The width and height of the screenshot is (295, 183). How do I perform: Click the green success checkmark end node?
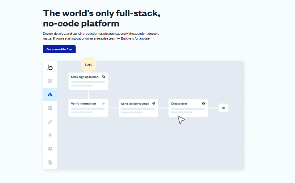[223, 108]
